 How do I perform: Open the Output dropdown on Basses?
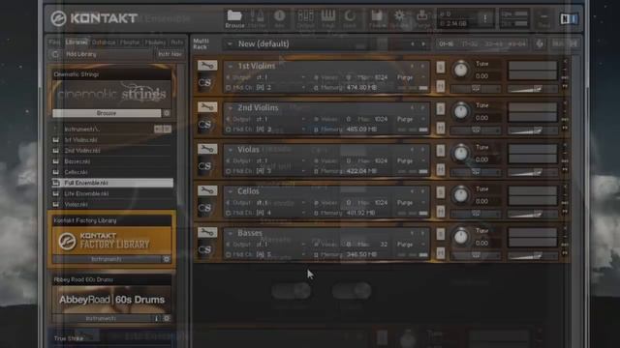[x=303, y=245]
